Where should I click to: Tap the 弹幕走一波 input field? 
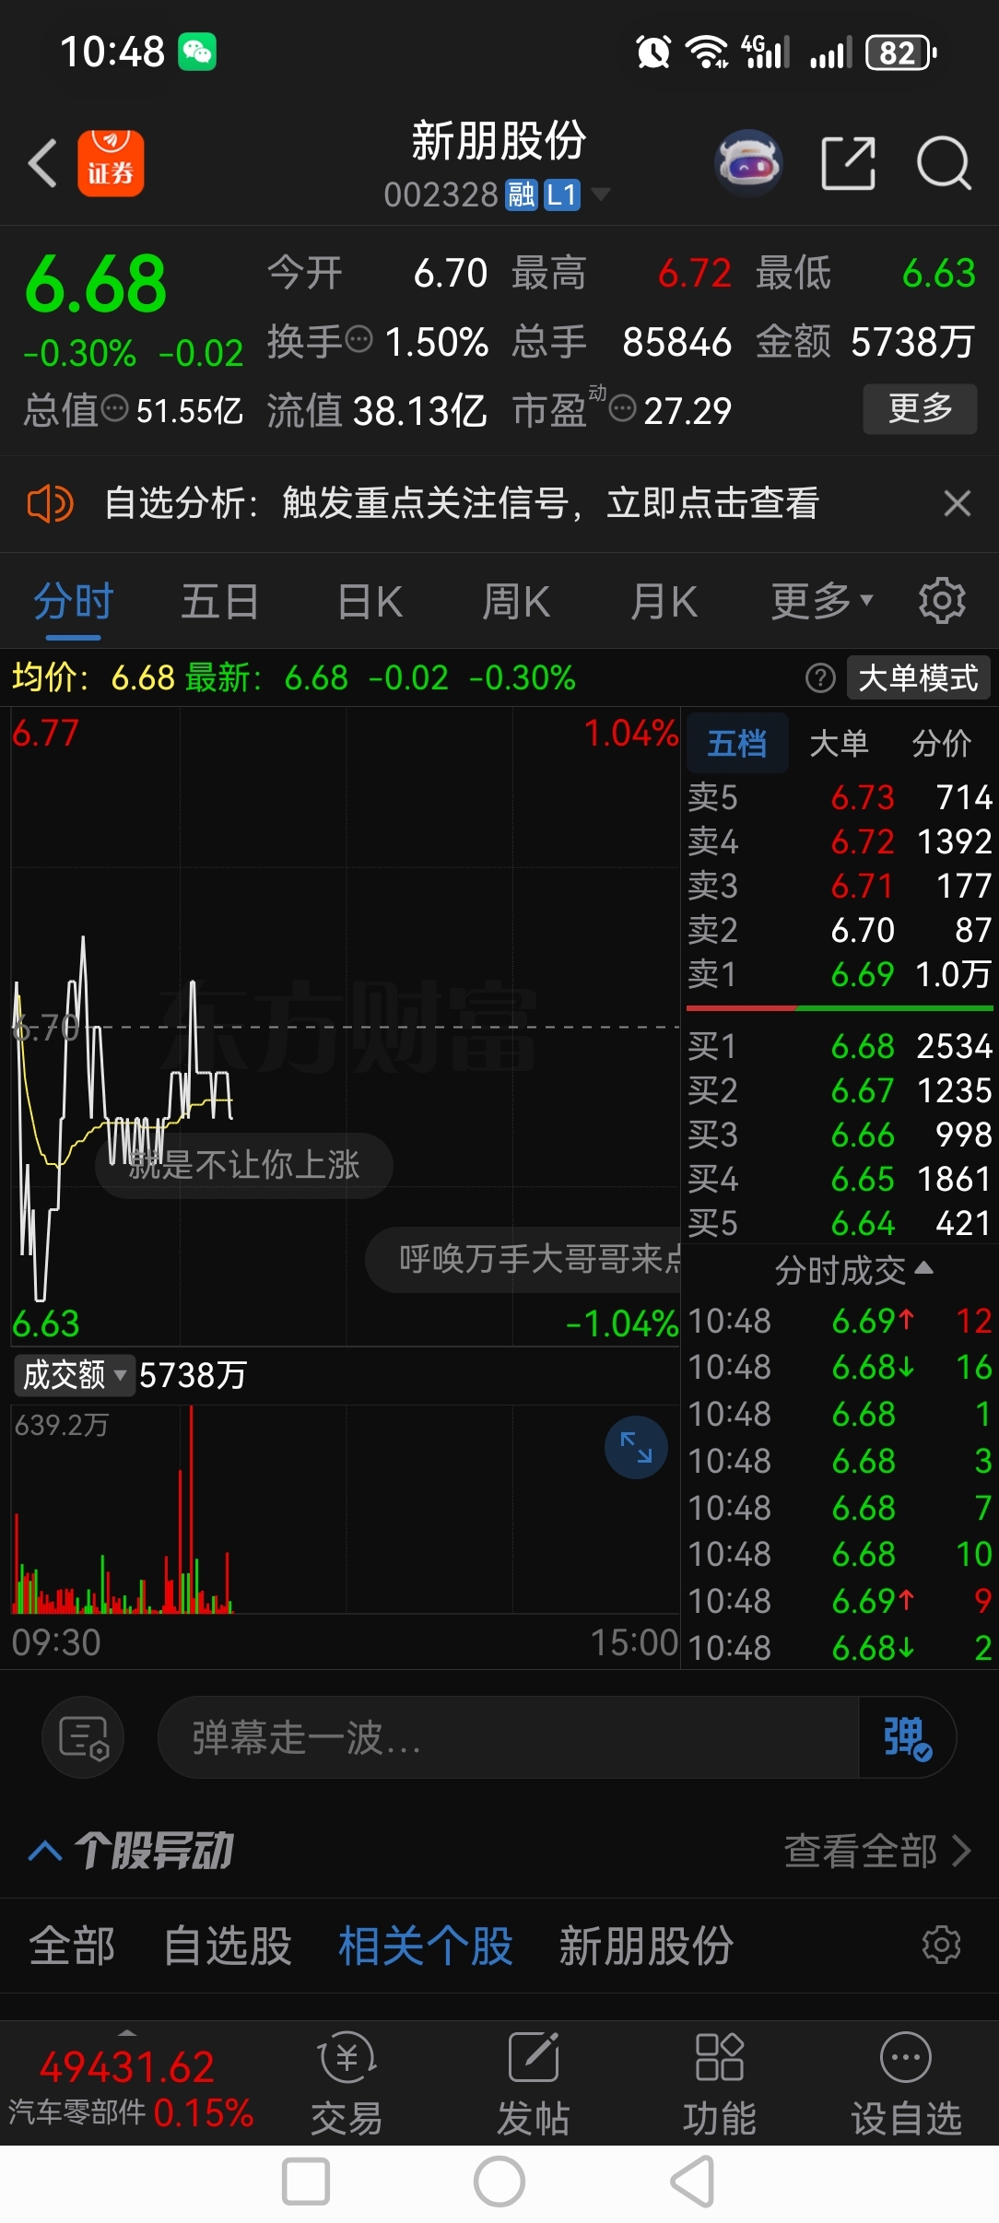click(507, 1737)
